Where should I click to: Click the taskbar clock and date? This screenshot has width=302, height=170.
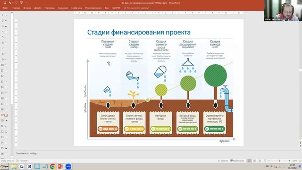293,166
